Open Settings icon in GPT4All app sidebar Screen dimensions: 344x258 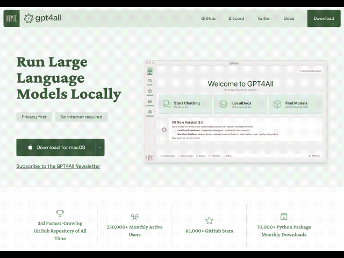pos(150,113)
